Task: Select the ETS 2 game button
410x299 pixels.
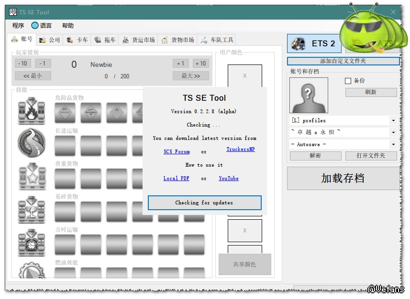Action: pos(314,43)
